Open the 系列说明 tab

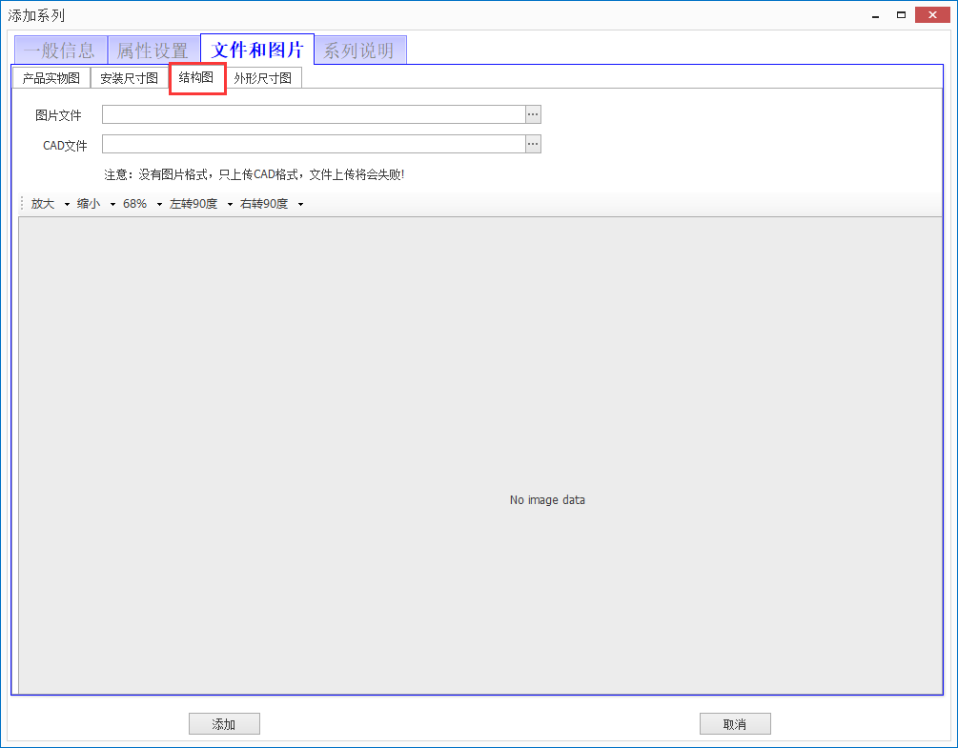click(x=359, y=51)
